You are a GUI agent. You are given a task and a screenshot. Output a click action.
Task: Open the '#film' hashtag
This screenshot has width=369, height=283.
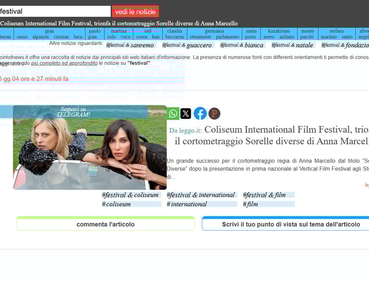[x=268, y=204]
